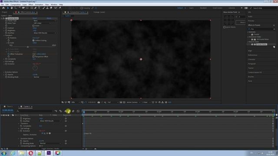278x156 pixels.
Task: Toggle the Snapping checkbox
Action: (x=82, y=8)
